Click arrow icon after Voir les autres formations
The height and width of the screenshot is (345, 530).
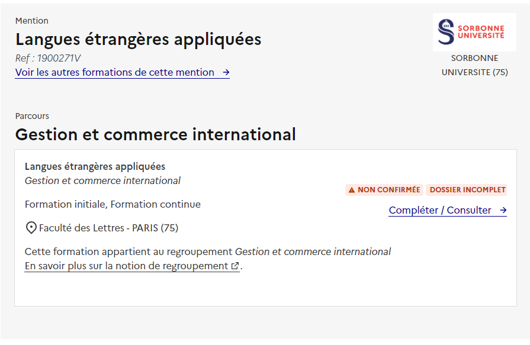226,72
